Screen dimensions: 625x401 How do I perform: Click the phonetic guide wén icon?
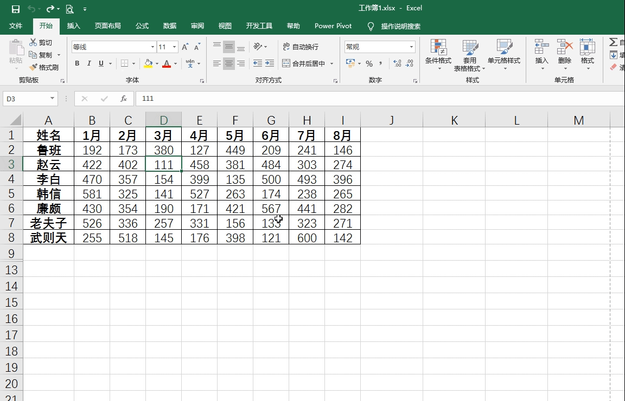190,63
